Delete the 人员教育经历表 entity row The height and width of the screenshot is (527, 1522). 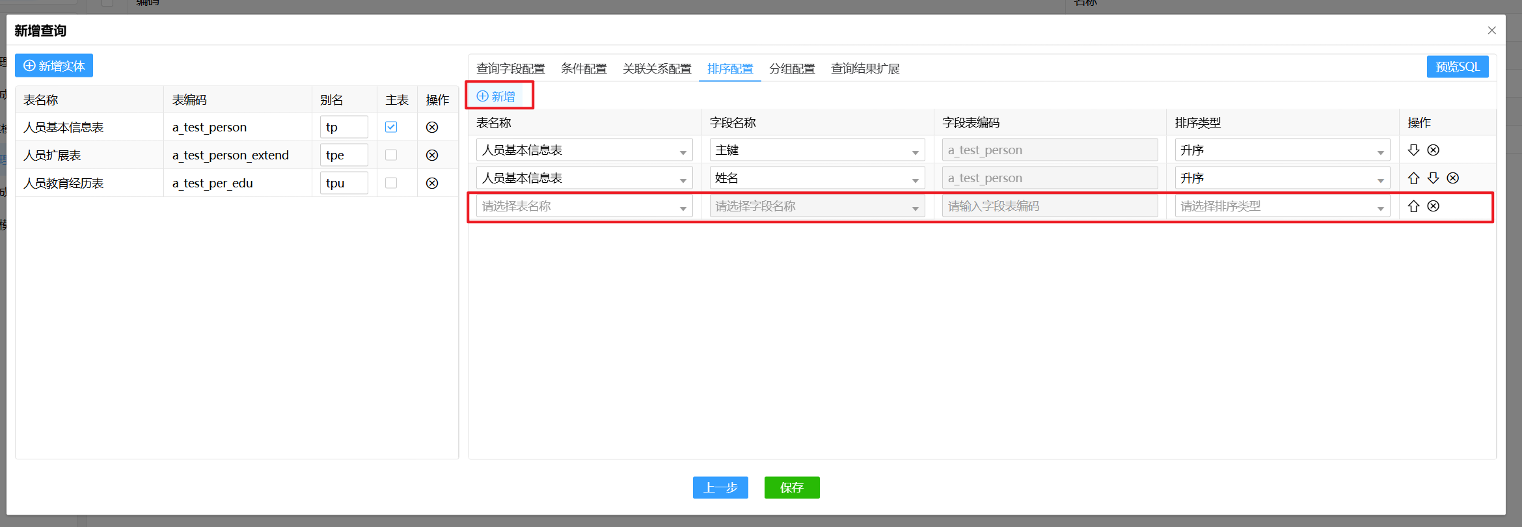click(x=431, y=183)
